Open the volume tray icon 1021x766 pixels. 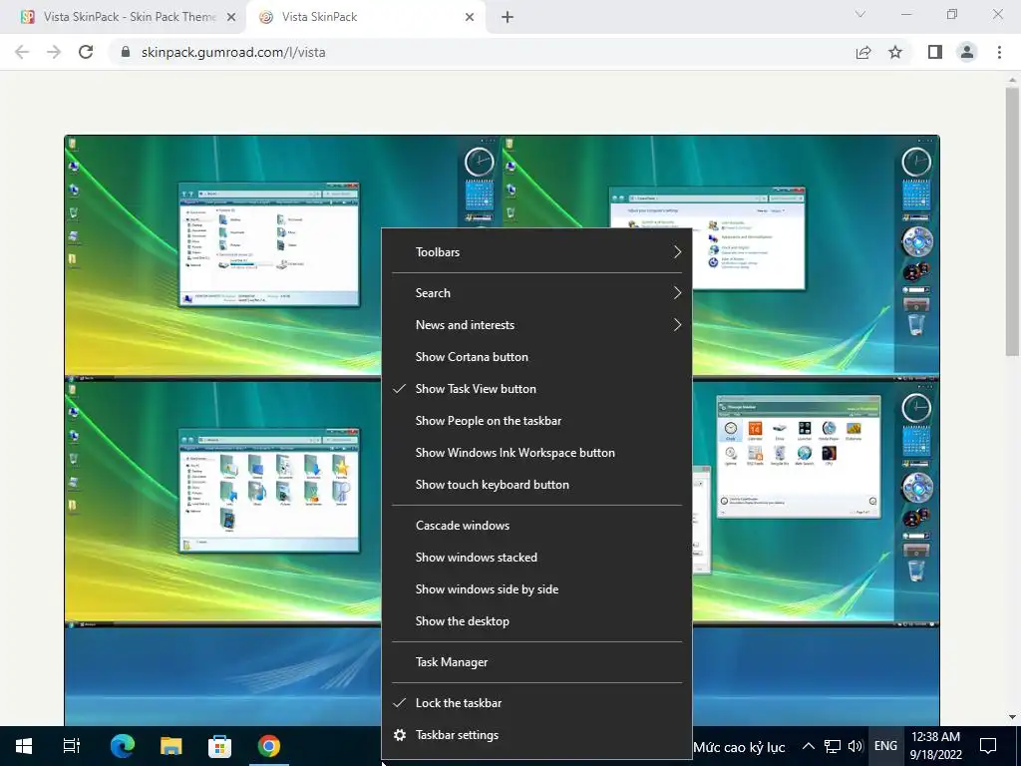tap(854, 746)
